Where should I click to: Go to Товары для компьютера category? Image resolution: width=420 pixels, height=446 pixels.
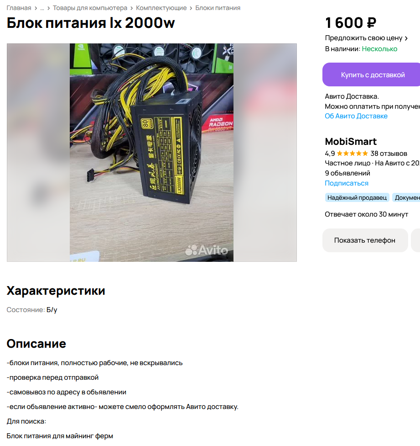pos(90,8)
